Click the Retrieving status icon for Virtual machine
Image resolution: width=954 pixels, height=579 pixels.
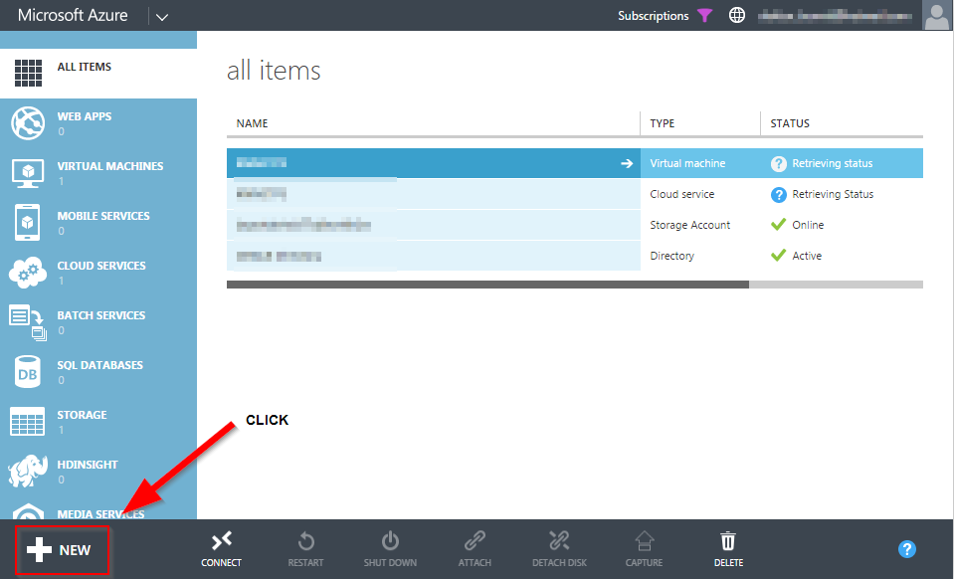pyautogui.click(x=779, y=163)
